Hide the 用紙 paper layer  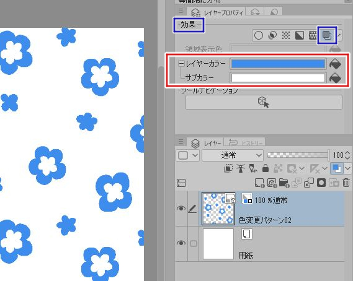point(181,243)
